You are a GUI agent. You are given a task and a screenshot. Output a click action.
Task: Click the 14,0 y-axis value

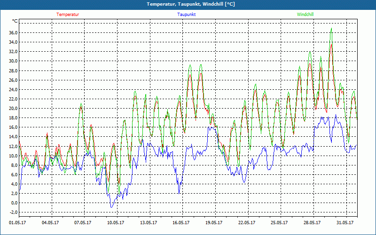(x=14, y=137)
